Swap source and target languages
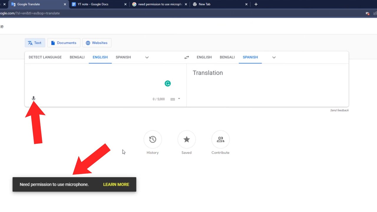Image resolution: width=377 pixels, height=212 pixels. tap(186, 57)
